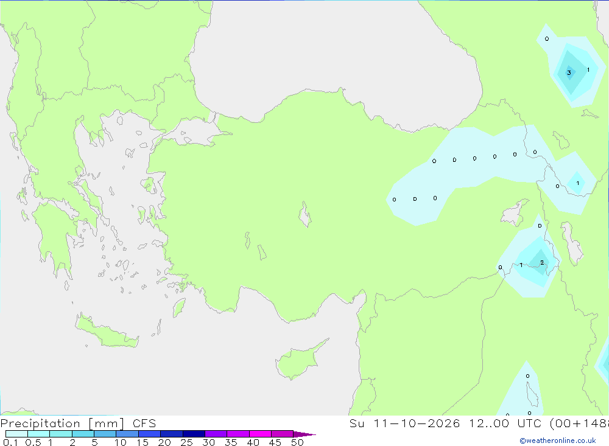Image resolution: width=609 pixels, height=446 pixels.
Task: Click the 40–45 mm magenta legend segment
Action: (x=260, y=434)
